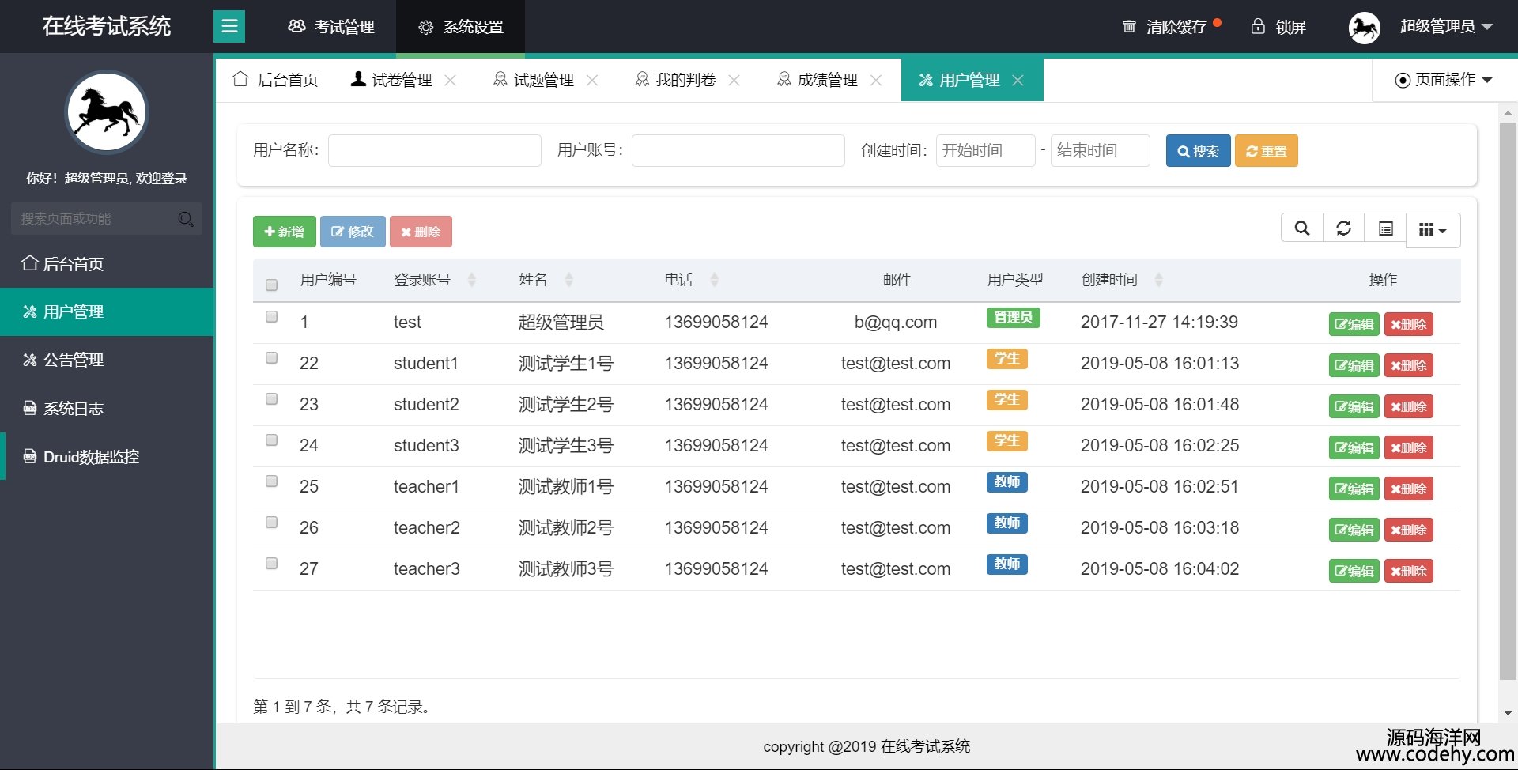
Task: Check the row for student2
Action: (271, 399)
